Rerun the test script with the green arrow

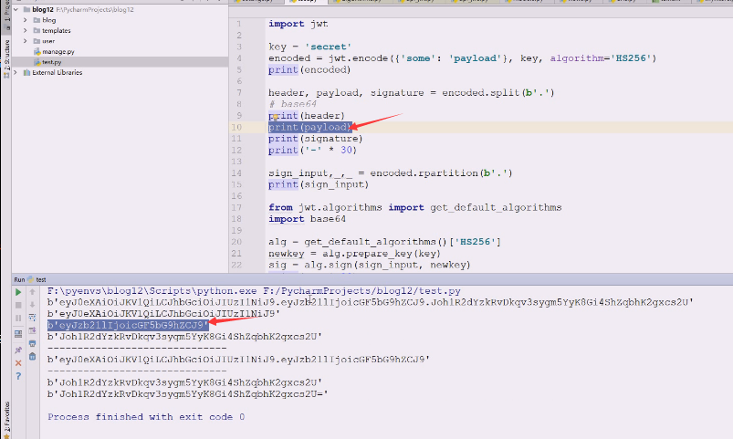[18, 292]
